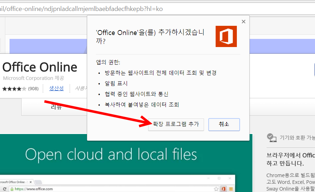Click the address bar URL field
Image resolution: width=315 pixels, height=192 pixels.
click(158, 9)
